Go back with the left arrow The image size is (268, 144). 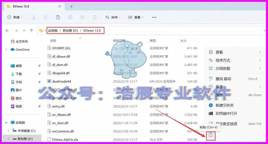click(x=7, y=31)
